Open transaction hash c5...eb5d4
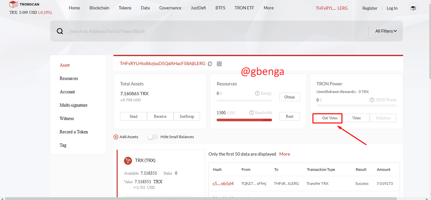 click(223, 184)
